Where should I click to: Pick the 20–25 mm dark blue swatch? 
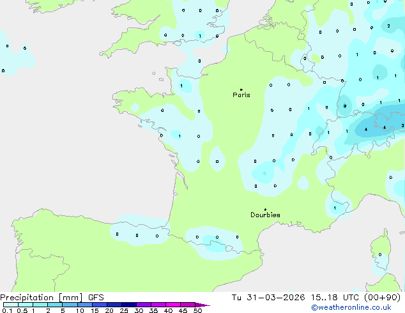coord(114,305)
